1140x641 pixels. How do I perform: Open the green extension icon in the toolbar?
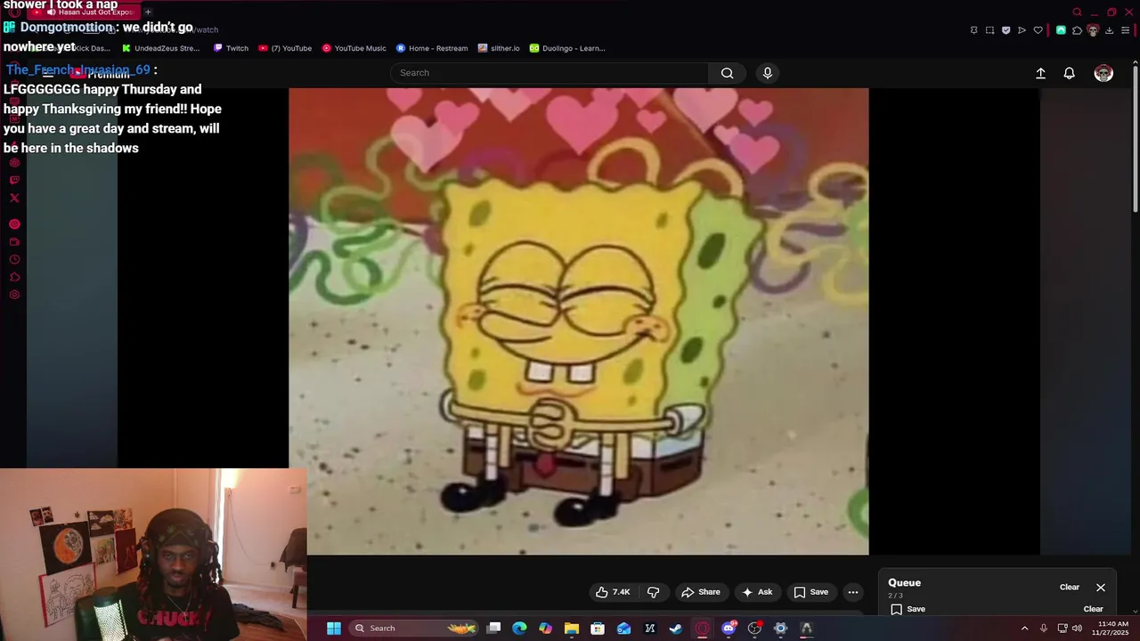pyautogui.click(x=1061, y=30)
